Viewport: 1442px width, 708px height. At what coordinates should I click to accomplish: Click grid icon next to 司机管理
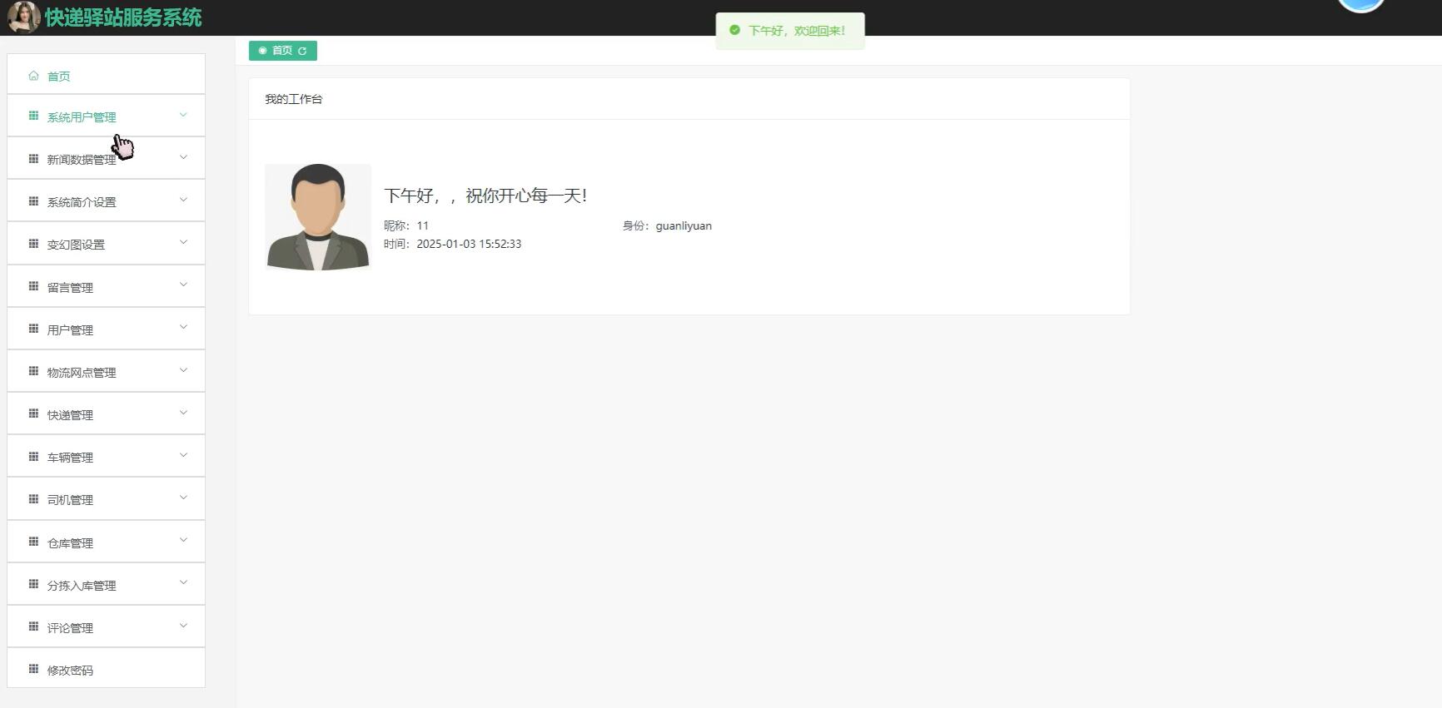33,498
